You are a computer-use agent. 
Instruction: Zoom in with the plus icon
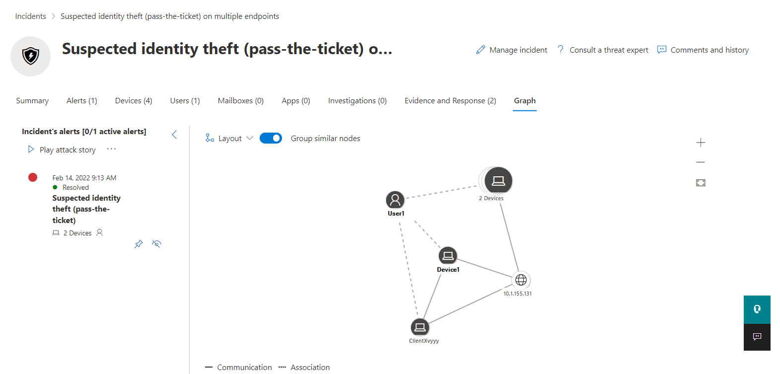(x=701, y=143)
